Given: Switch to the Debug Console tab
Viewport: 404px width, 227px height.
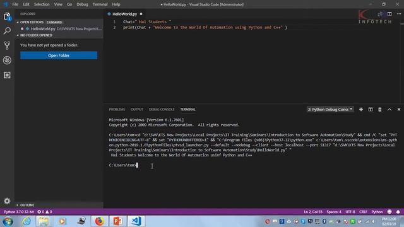Looking at the screenshot, I should [162, 109].
